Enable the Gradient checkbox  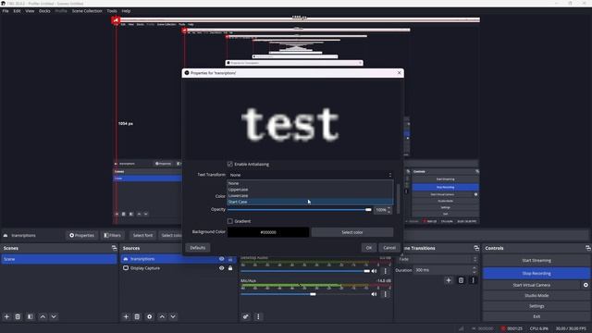pyautogui.click(x=230, y=221)
